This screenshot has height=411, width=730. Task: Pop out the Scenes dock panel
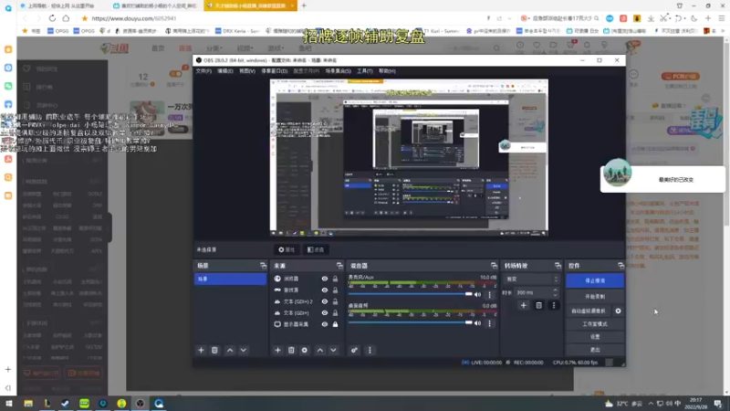pos(263,266)
